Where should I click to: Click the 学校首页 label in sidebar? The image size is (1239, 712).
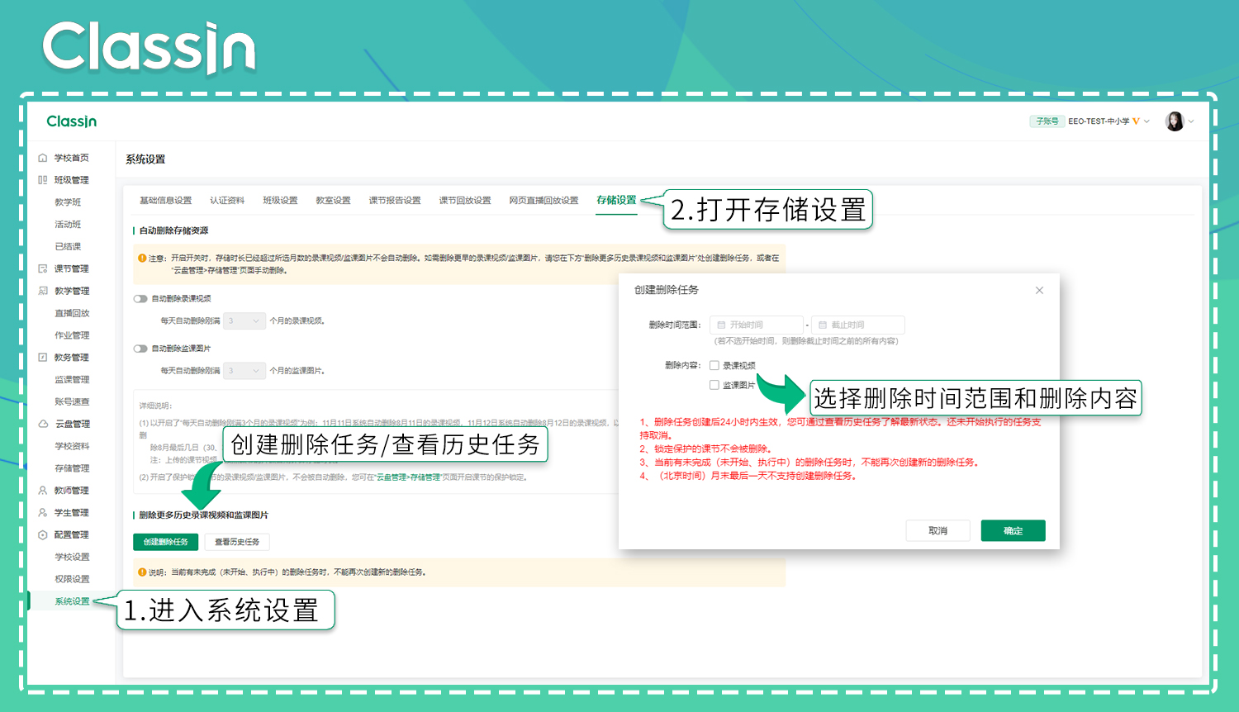[x=72, y=158]
